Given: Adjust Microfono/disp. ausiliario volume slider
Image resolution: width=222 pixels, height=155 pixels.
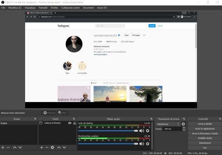Looking at the screenshot, I should [x=108, y=144].
